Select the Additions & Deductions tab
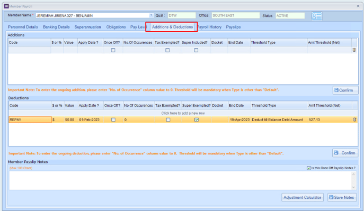Viewport: 364px width, 211px height. [172, 27]
